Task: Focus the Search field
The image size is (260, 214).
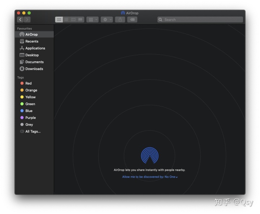Action: click(x=200, y=19)
